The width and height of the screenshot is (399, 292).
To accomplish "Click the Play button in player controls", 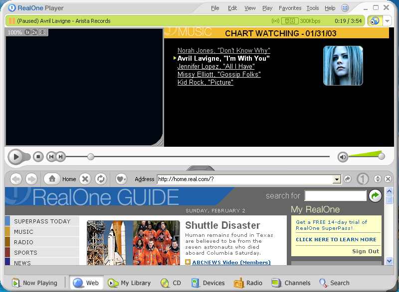I will pyautogui.click(x=16, y=157).
